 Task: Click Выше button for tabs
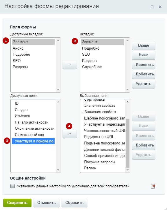coord(144,46)
